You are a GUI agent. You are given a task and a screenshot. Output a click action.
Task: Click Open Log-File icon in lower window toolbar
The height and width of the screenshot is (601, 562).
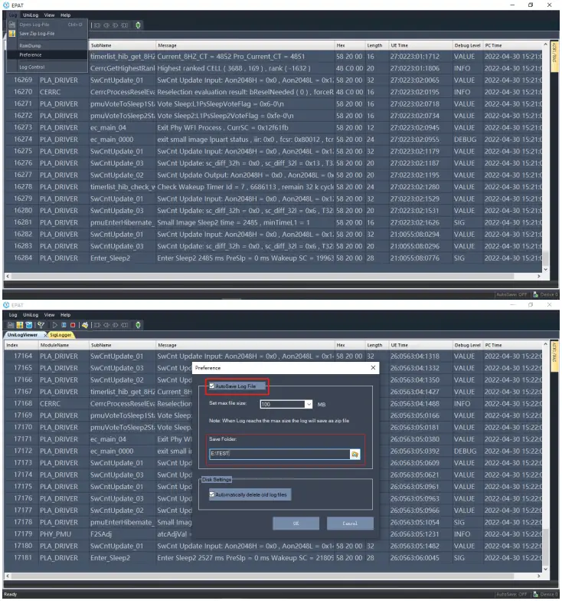click(x=11, y=325)
